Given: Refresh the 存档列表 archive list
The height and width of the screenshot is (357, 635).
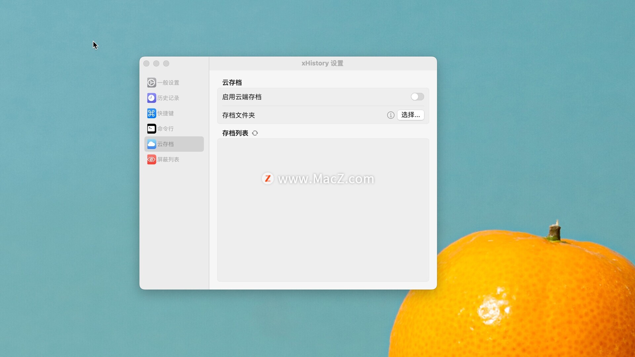Looking at the screenshot, I should 255,133.
